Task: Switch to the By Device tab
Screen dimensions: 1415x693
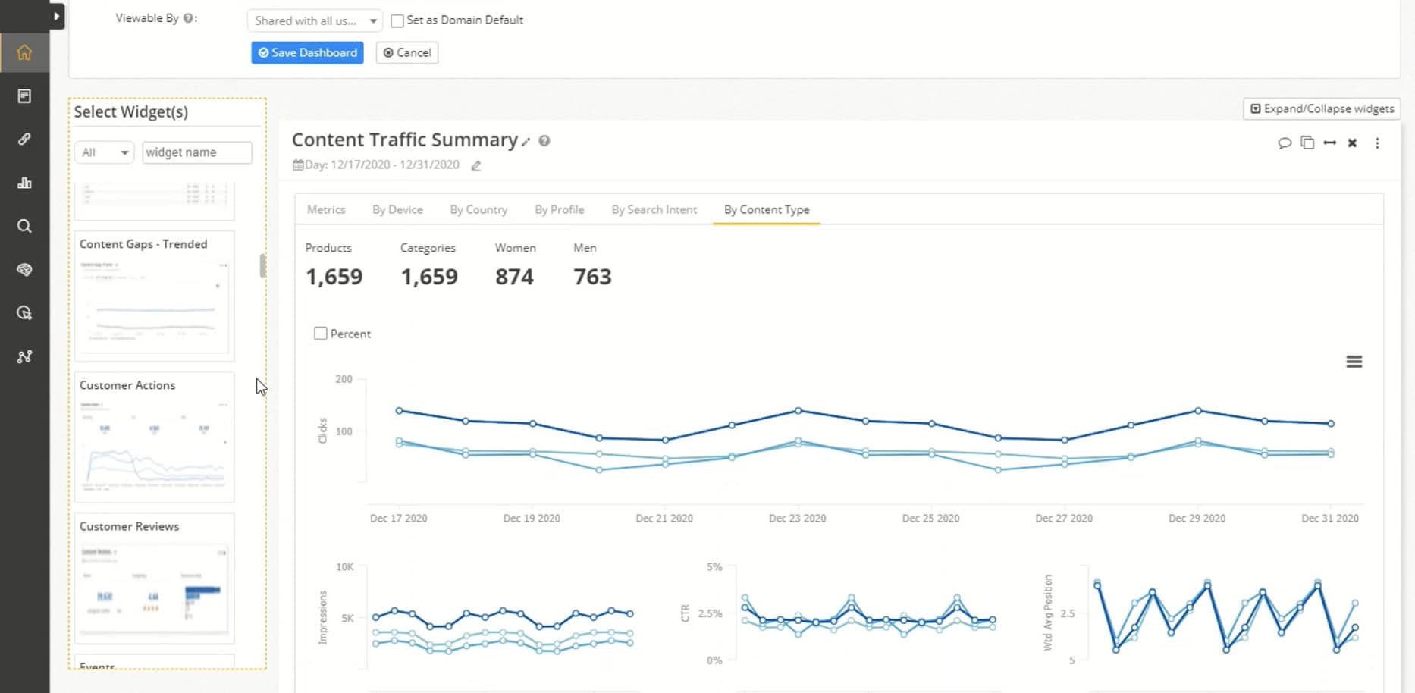Action: click(397, 209)
